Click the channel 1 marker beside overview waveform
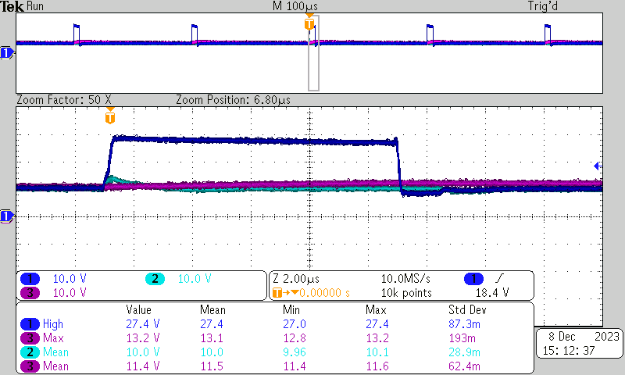 tap(7, 52)
